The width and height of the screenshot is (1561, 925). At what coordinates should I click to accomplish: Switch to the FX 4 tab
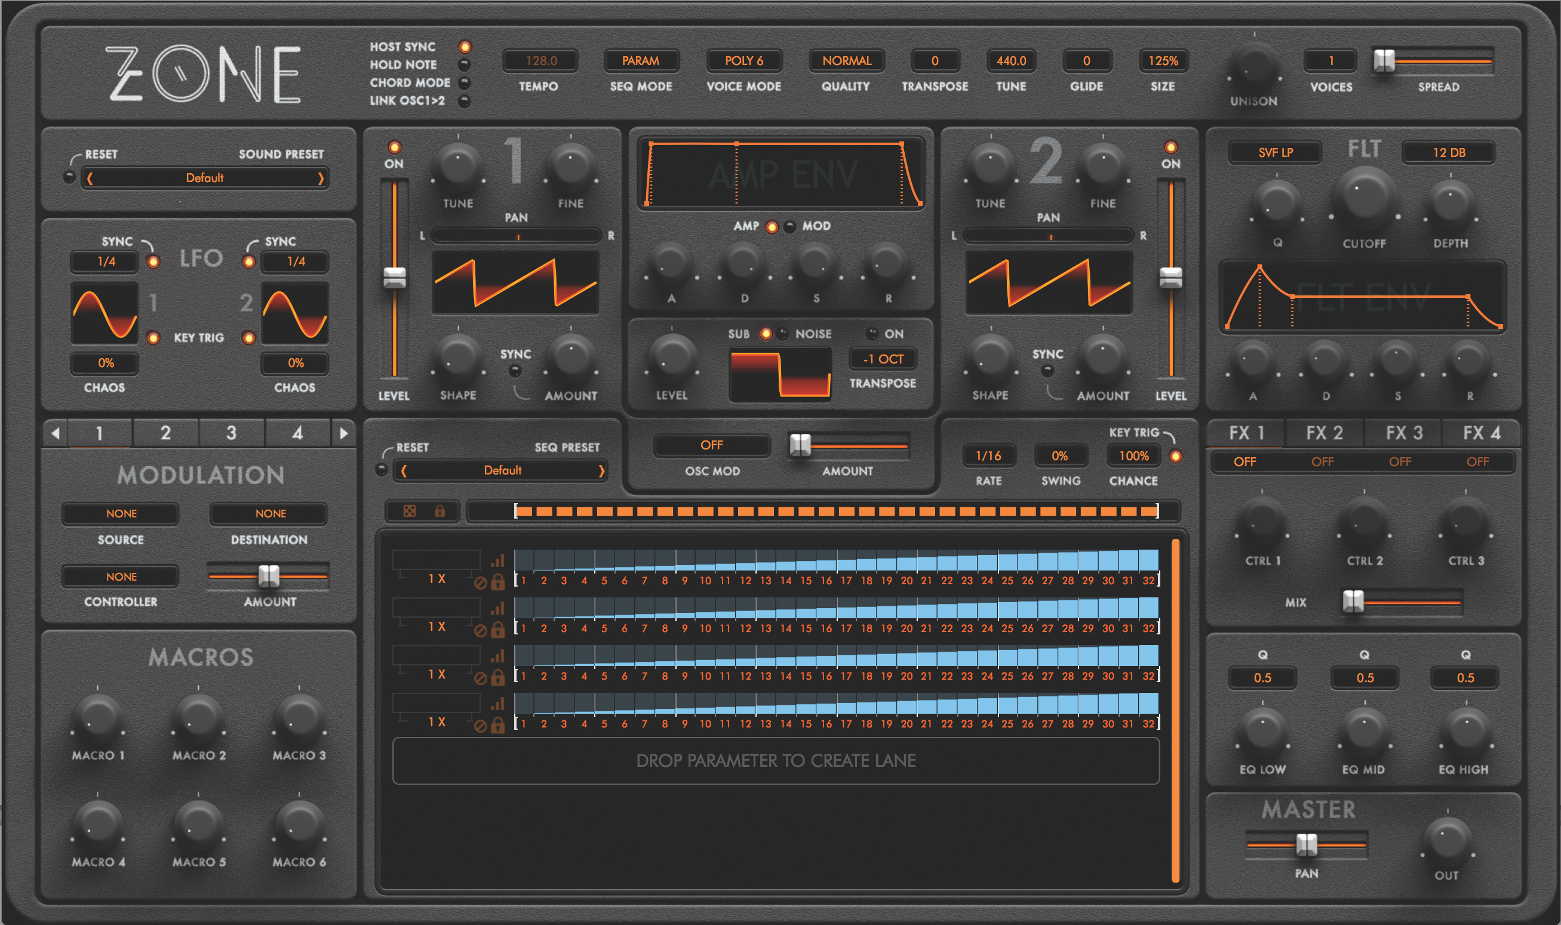(x=1481, y=433)
